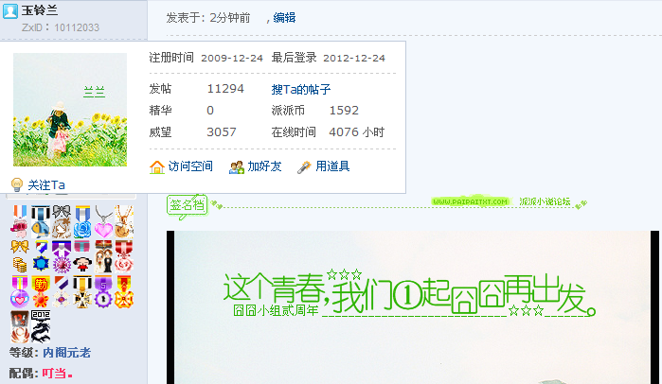Screen dimensions: 662x384
Task: Follow user via 关注Ta link
Action: click(x=46, y=185)
